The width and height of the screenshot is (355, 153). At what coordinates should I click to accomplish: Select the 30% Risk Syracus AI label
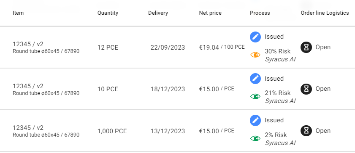pos(280,55)
